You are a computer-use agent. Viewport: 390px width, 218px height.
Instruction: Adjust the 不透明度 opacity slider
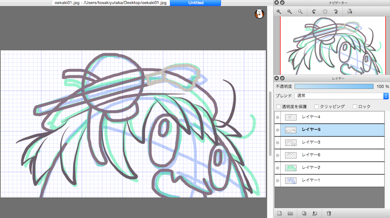(334, 86)
